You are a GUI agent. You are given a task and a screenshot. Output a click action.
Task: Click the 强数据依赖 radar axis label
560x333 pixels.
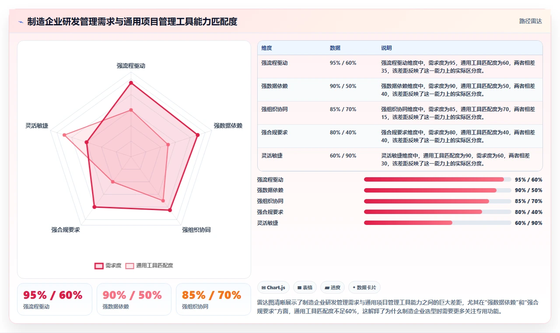(x=228, y=126)
